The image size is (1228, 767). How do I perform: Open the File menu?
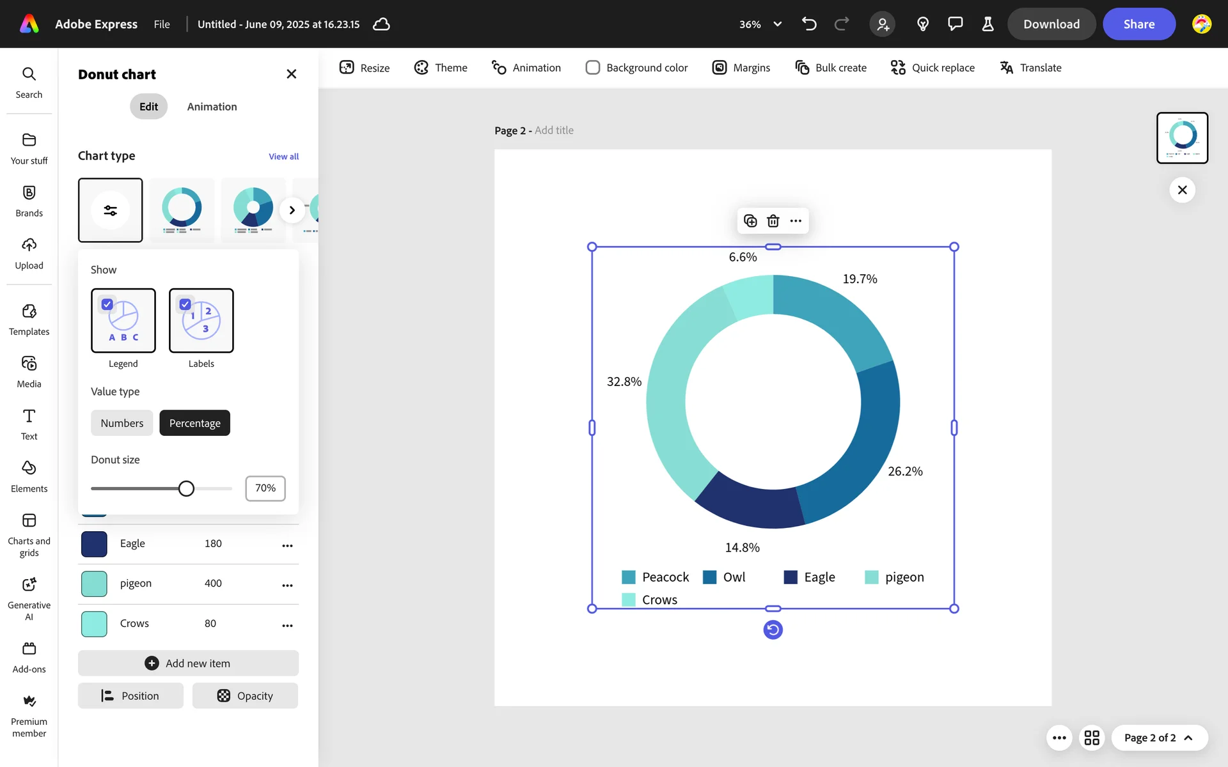tap(162, 24)
